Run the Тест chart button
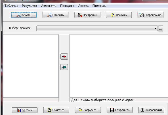The width and height of the screenshot is (168, 115). 24,110
